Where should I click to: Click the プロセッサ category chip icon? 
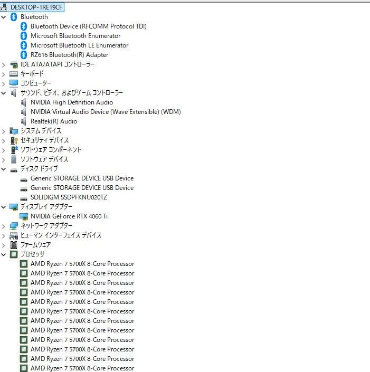(14, 254)
